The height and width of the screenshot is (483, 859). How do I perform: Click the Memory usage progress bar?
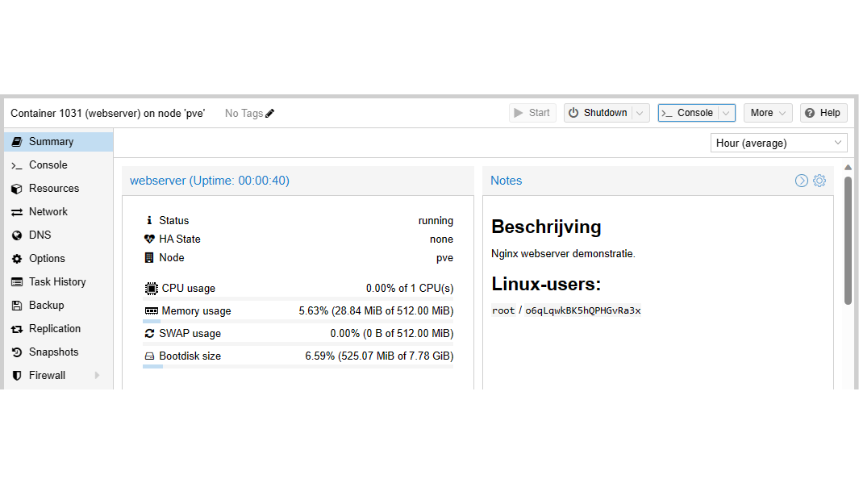click(298, 321)
